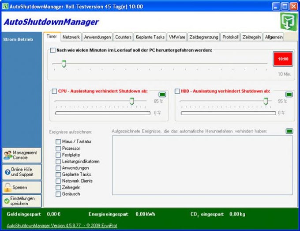This screenshot has width=300, height=231.
Task: Close the AutoShutdownManager window
Action: [293, 6]
